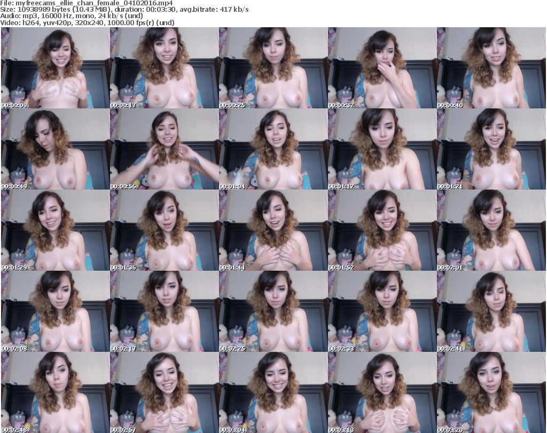Image resolution: width=547 pixels, height=433 pixels.
Task: Choose the frame marked 00:03:04
Action: [x=273, y=392]
